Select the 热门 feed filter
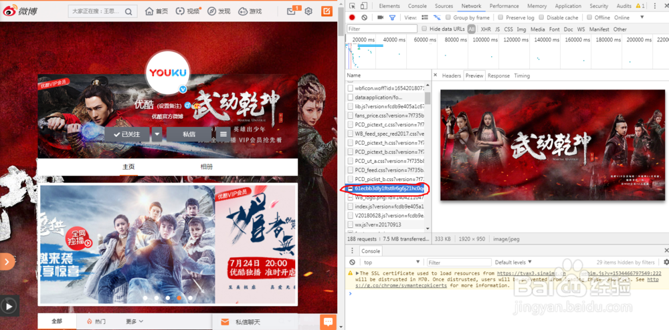The width and height of the screenshot is (669, 330). [x=96, y=321]
